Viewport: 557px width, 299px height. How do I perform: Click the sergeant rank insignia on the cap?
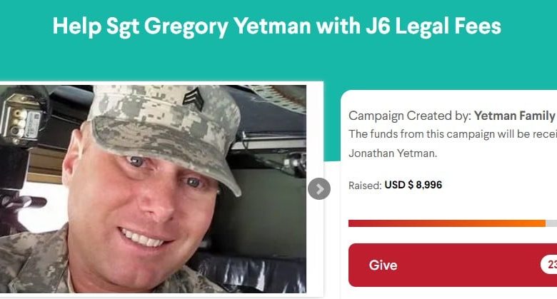click(194, 98)
